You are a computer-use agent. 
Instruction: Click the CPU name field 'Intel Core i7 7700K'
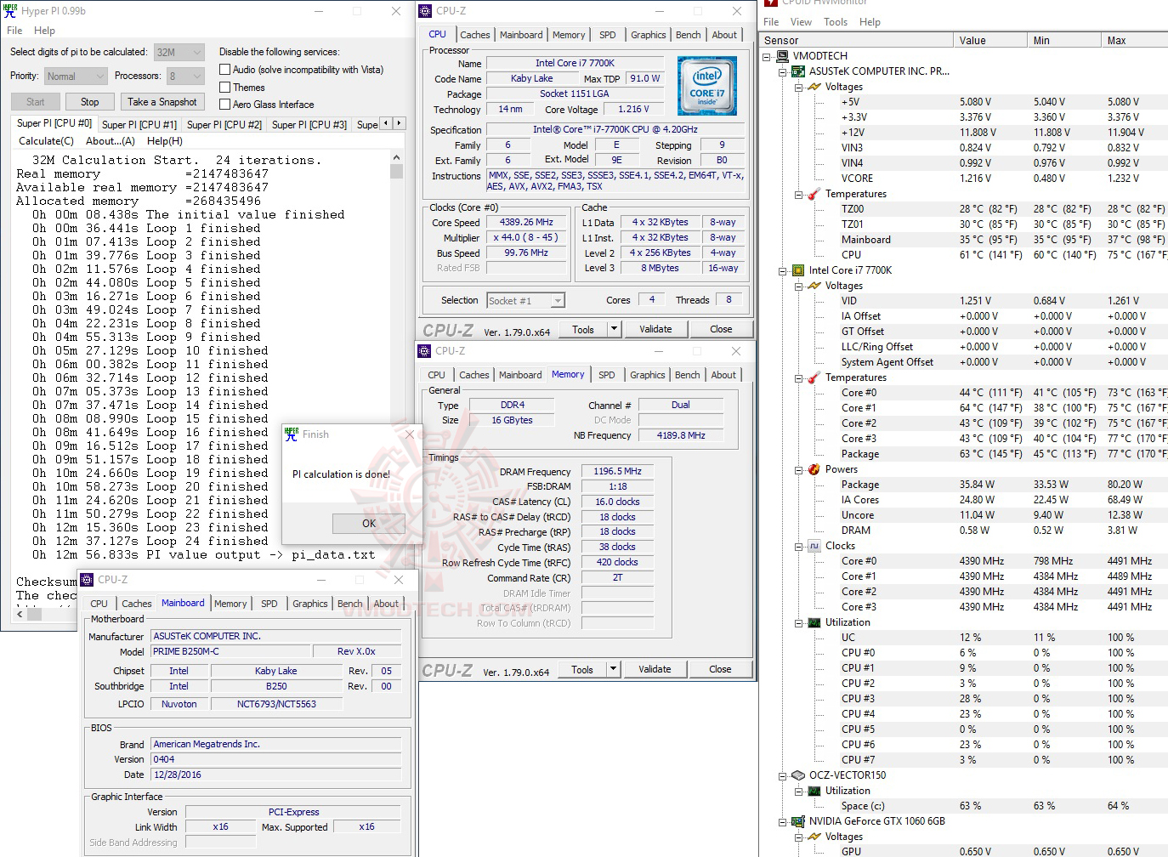tap(575, 63)
